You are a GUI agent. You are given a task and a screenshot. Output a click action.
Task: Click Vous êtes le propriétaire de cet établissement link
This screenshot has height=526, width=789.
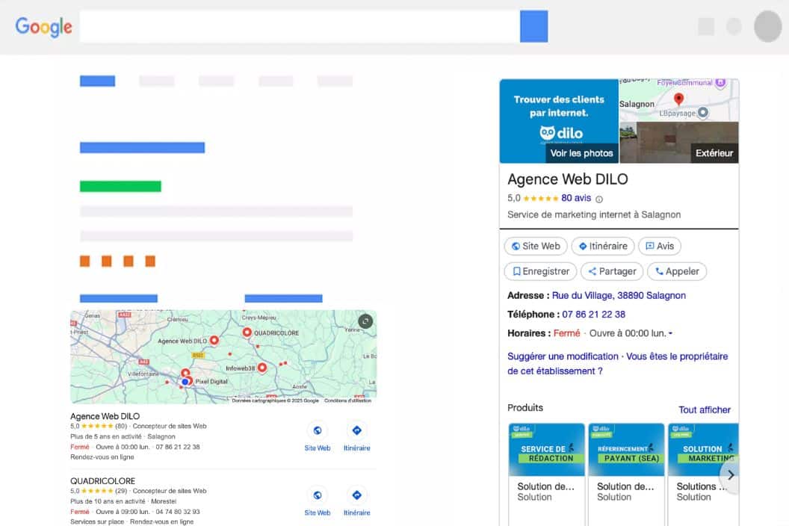618,363
